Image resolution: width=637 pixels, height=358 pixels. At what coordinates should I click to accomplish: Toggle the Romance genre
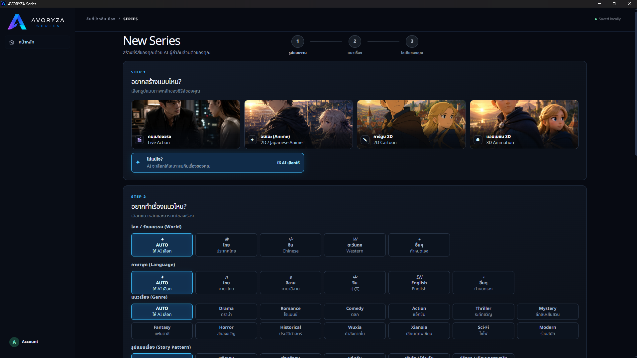[x=290, y=312]
